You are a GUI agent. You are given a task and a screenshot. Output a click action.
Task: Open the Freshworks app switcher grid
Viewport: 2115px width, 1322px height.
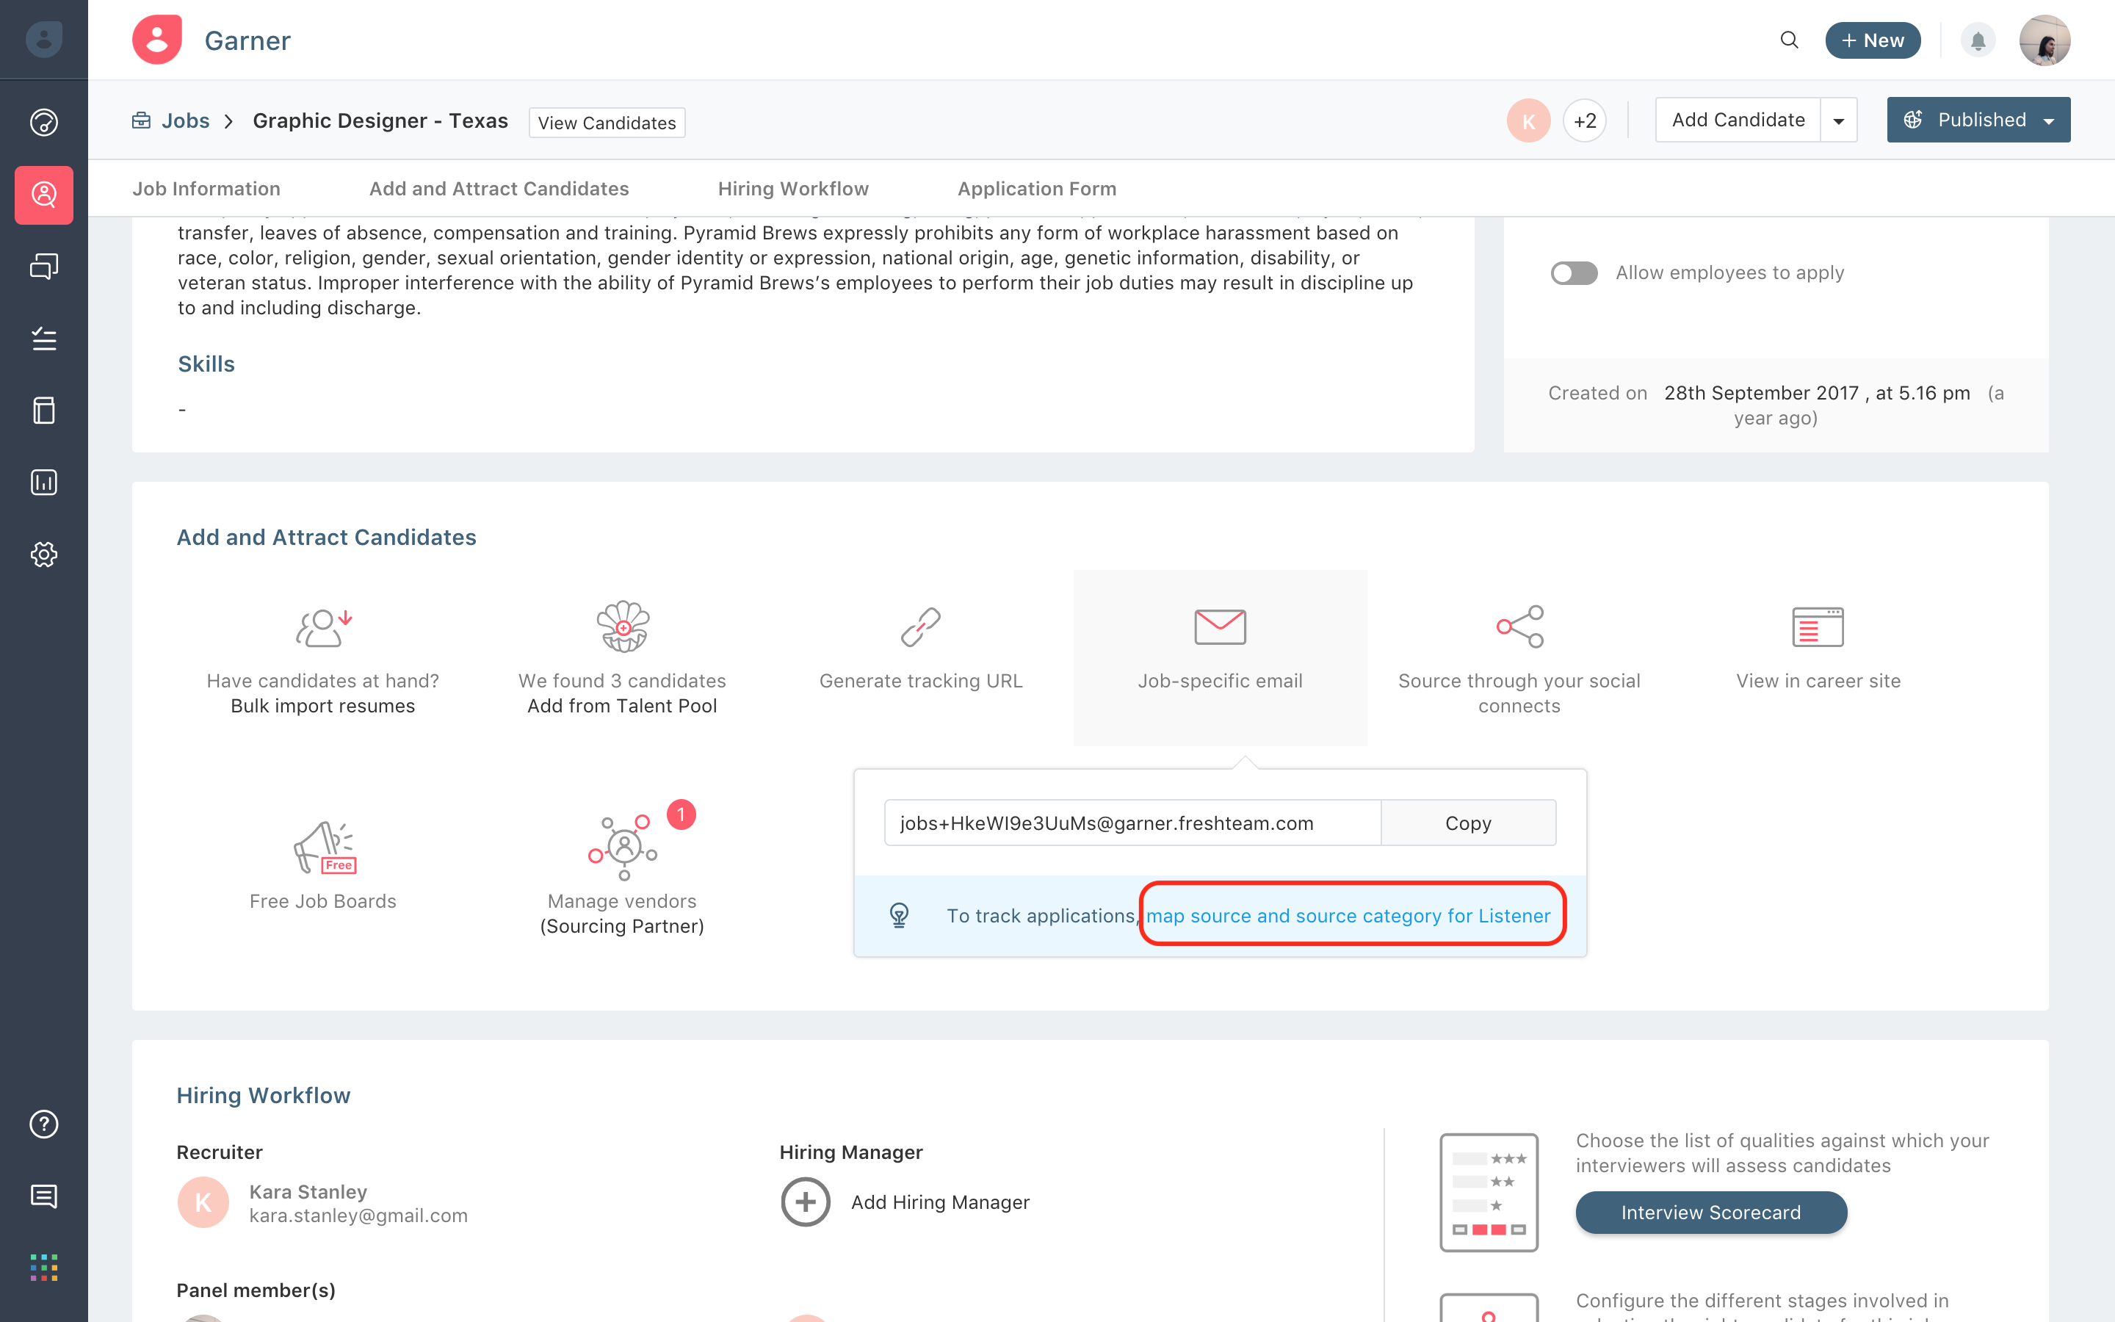[x=44, y=1268]
